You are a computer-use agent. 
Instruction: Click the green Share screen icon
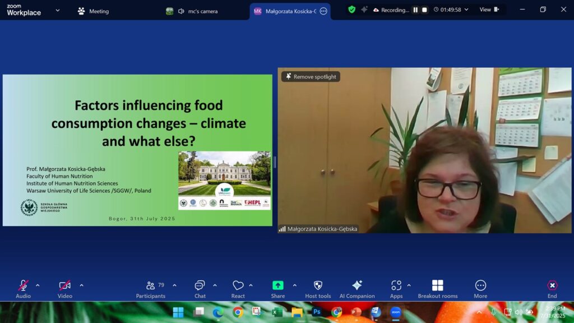point(277,285)
